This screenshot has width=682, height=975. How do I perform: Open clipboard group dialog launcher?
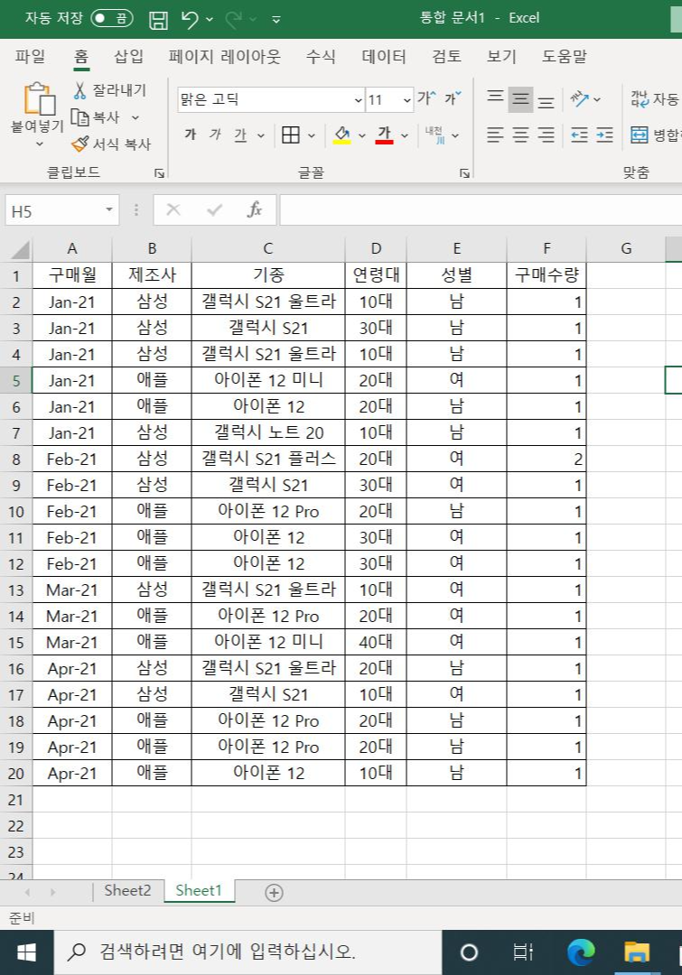tap(159, 173)
